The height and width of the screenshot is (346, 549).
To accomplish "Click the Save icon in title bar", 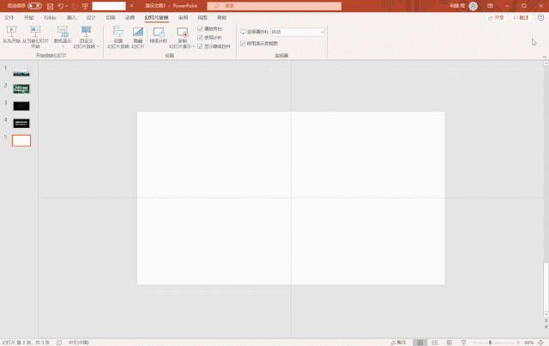I will click(50, 6).
